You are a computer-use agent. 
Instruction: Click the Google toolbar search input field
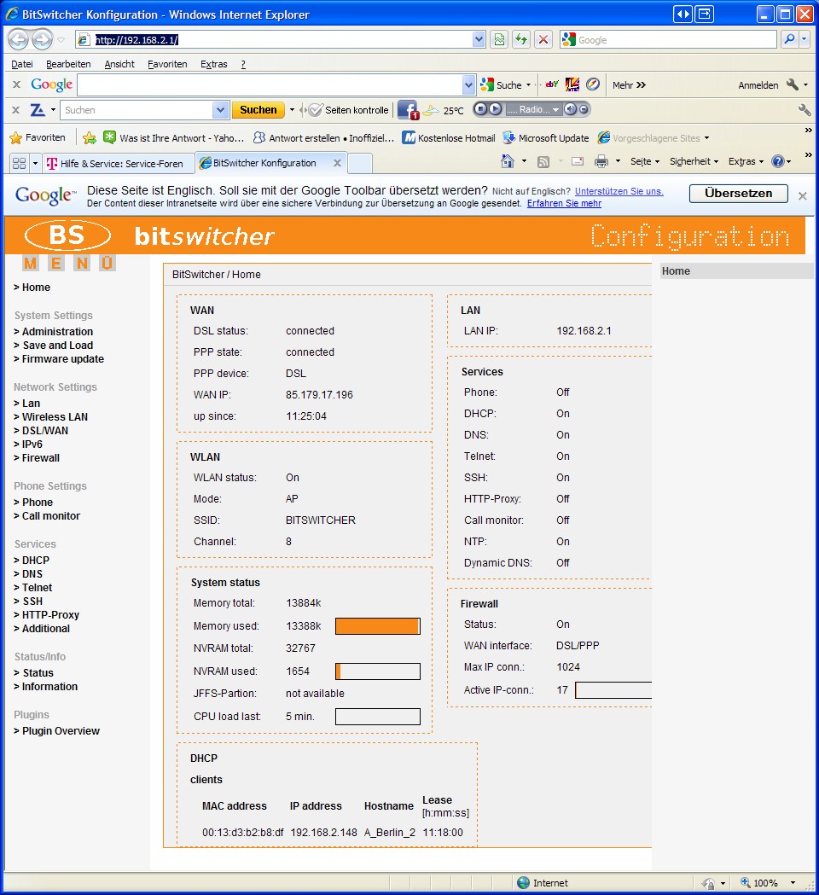point(269,84)
